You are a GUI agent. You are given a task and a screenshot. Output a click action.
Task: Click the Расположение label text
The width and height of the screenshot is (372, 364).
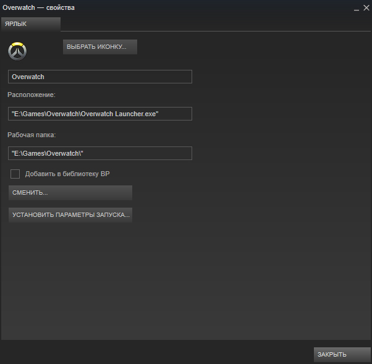click(x=32, y=95)
